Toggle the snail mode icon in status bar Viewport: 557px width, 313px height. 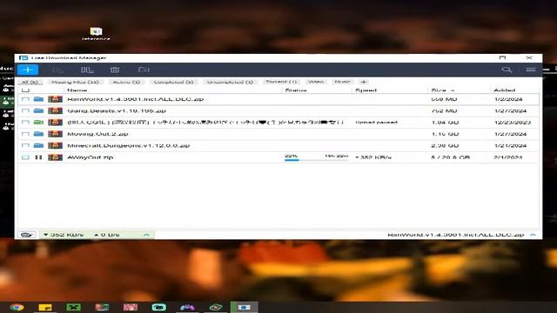coord(27,235)
